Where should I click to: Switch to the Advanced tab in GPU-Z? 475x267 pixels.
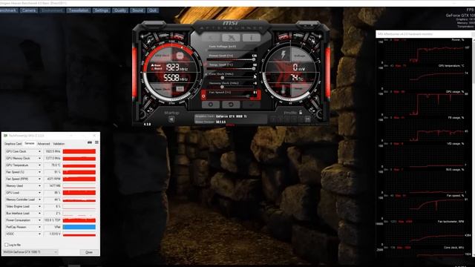(x=44, y=144)
